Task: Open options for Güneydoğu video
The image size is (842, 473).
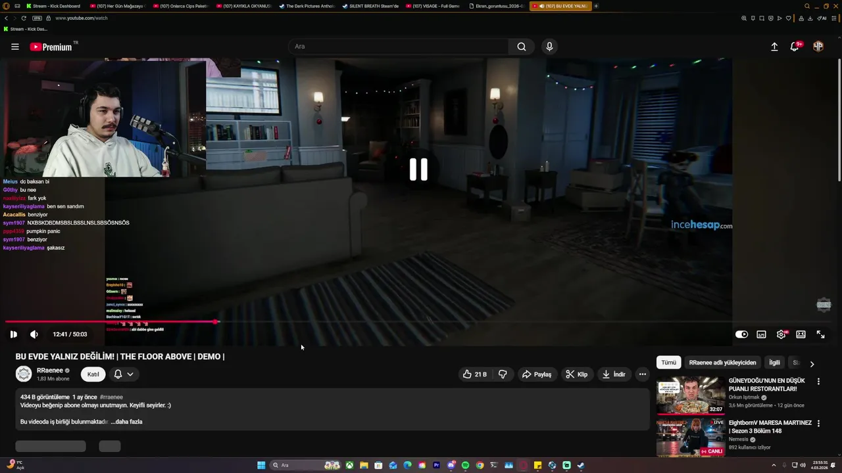Action: pos(818,382)
